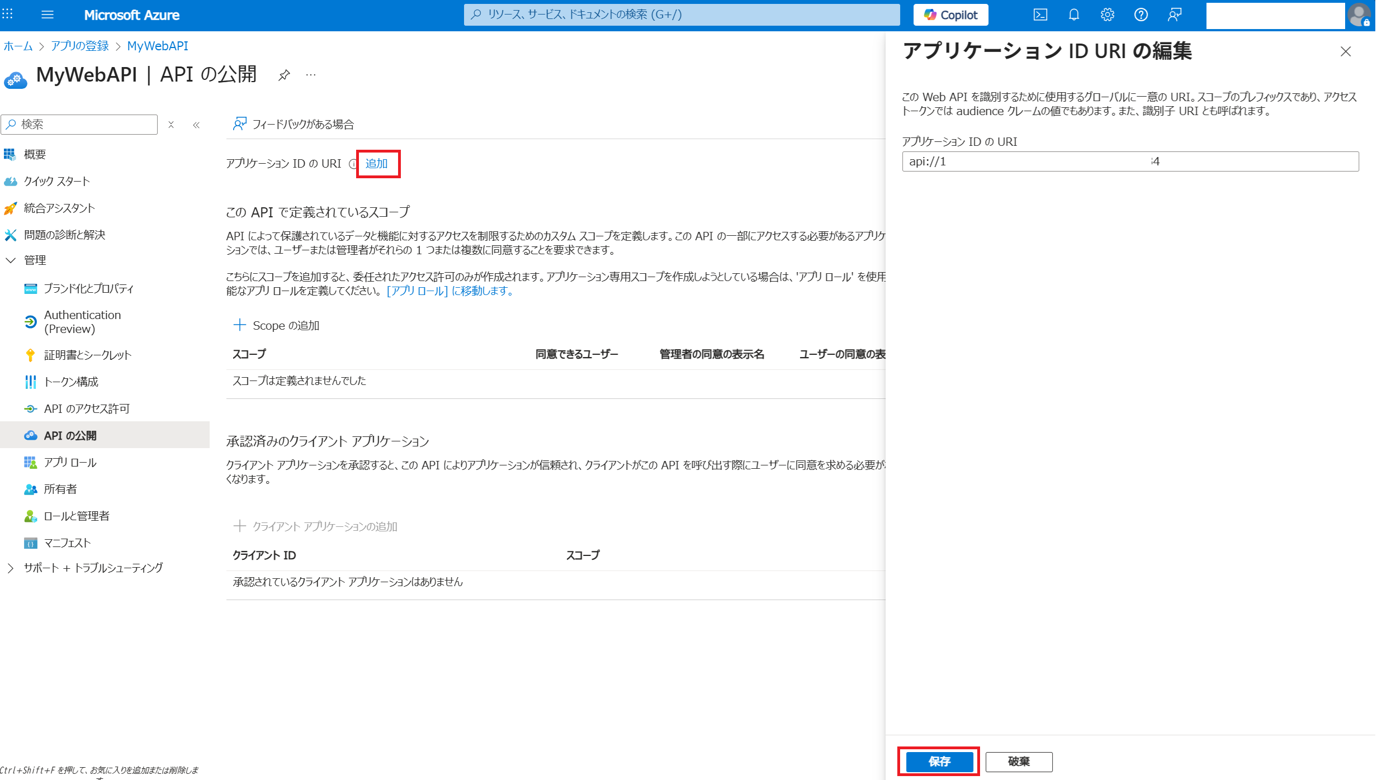Collapse the sidebar with double-chevron icon
Screen dimensions: 1377x780
(196, 125)
